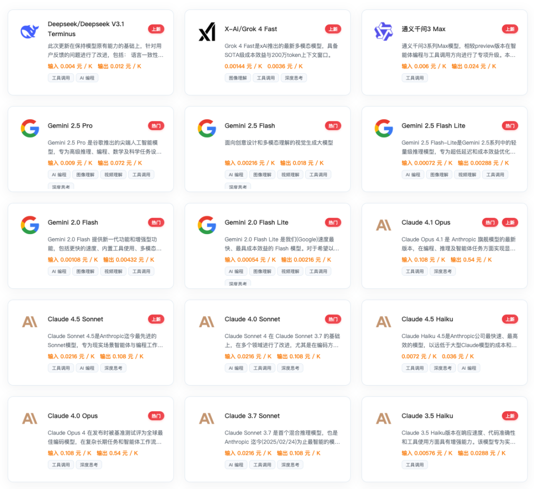Image resolution: width=534 pixels, height=489 pixels.
Task: Open the Claude 3.7 Sonnet model title
Action: pos(252,416)
